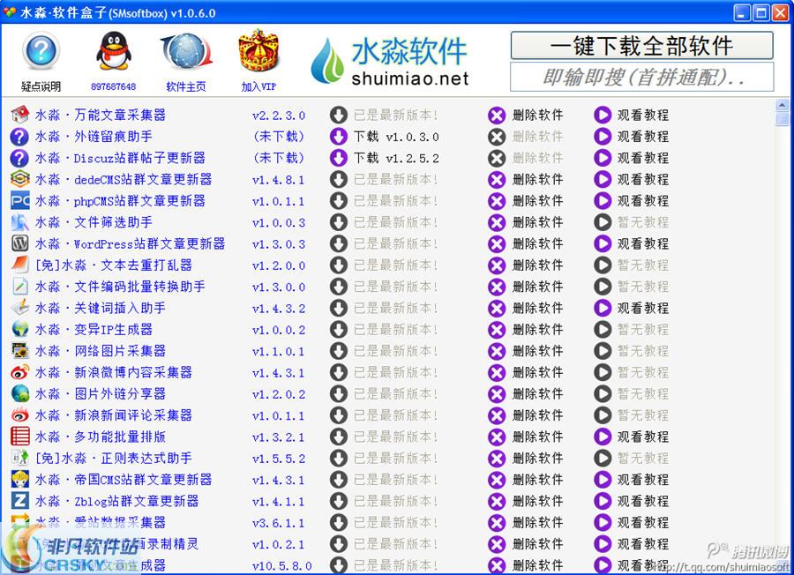Viewport: 794px width, 575px height.
Task: Click the 变异IP生成器 globe icon
Action: tap(19, 329)
